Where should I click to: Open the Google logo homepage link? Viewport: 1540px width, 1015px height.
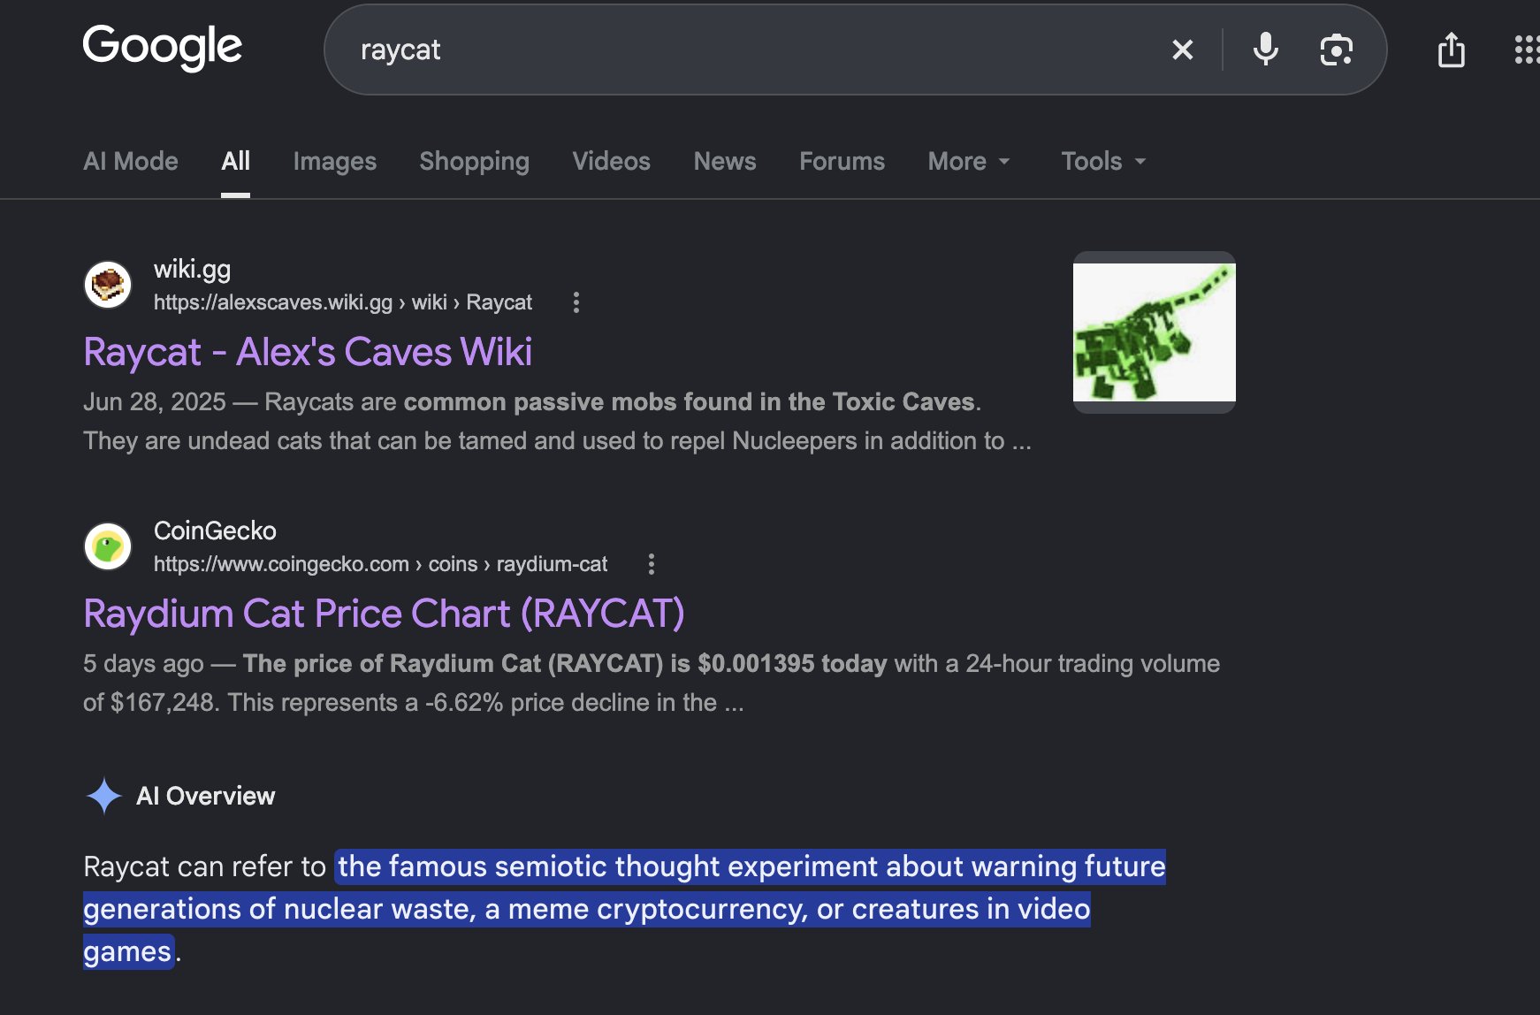pos(162,47)
